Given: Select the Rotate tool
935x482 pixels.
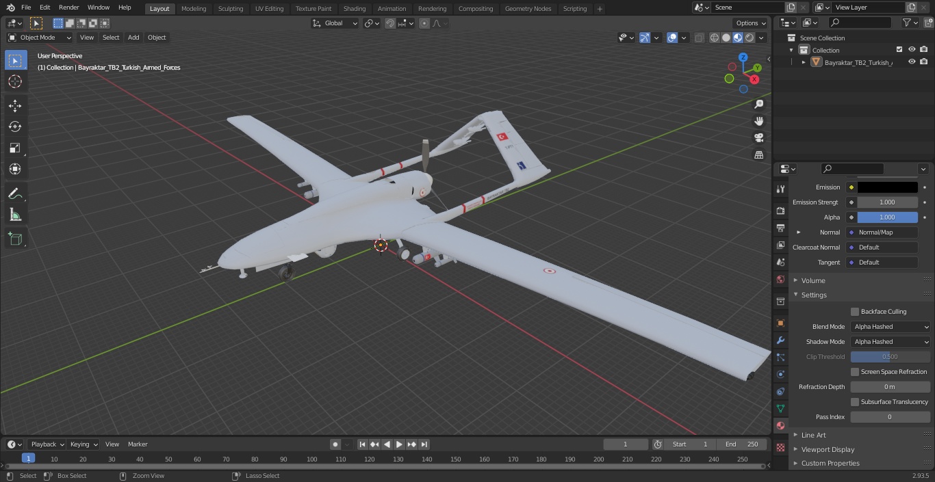Looking at the screenshot, I should click(x=15, y=126).
